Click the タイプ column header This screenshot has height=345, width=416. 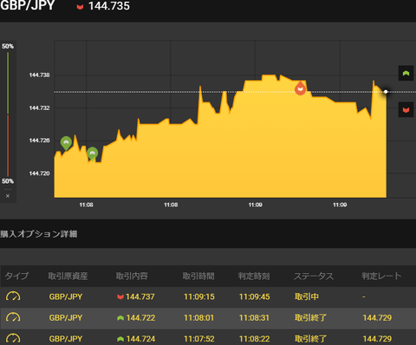[17, 276]
